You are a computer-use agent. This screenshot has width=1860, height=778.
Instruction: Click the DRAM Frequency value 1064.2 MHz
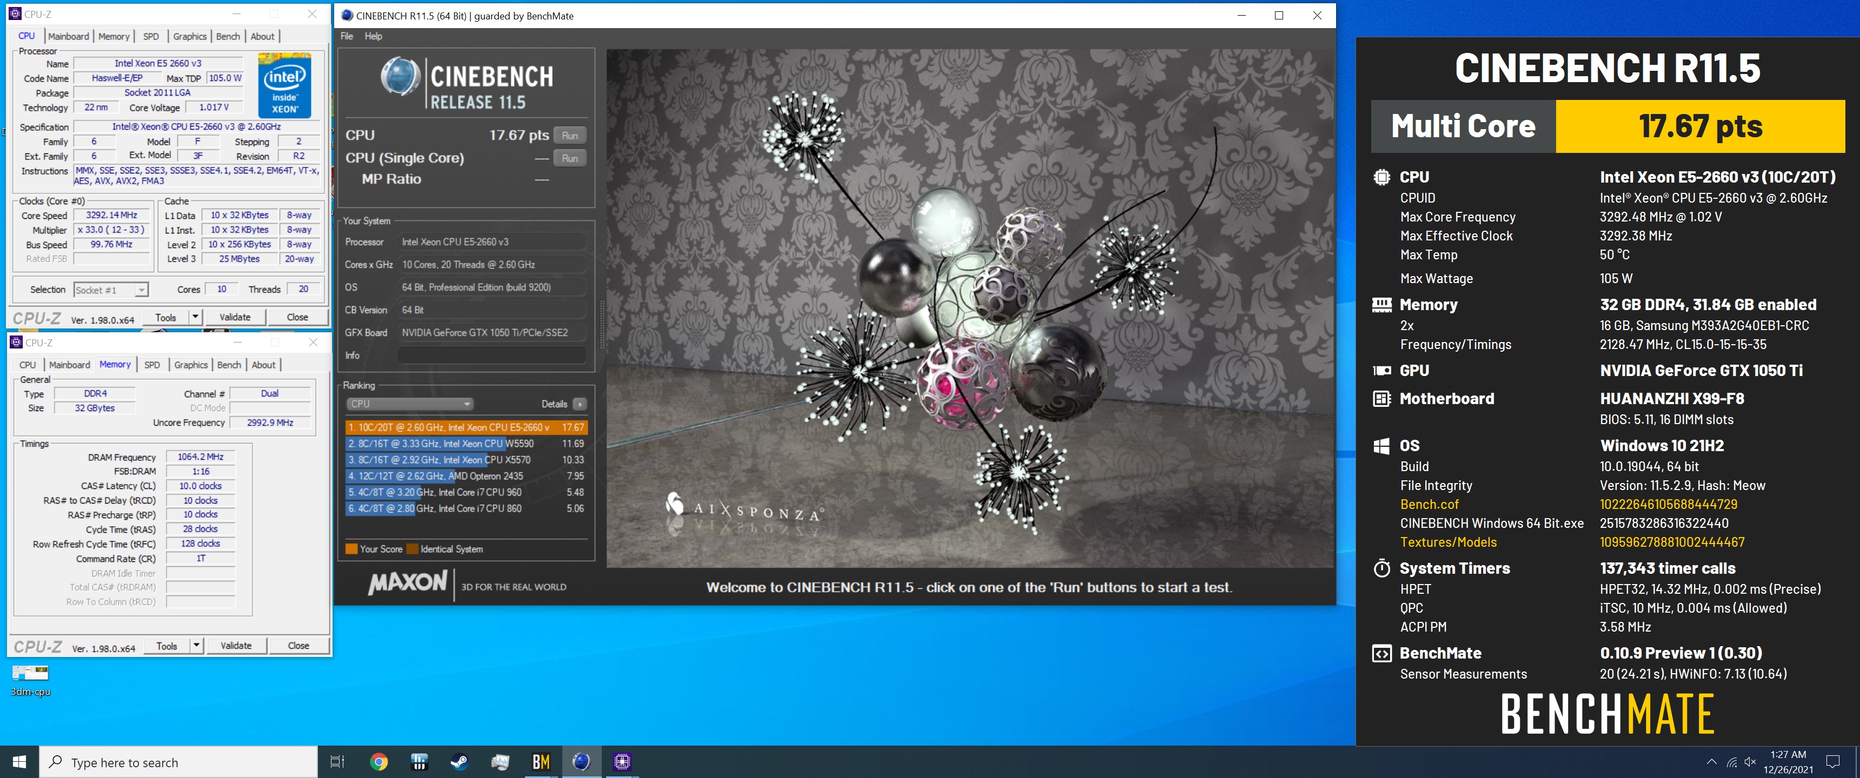point(201,457)
